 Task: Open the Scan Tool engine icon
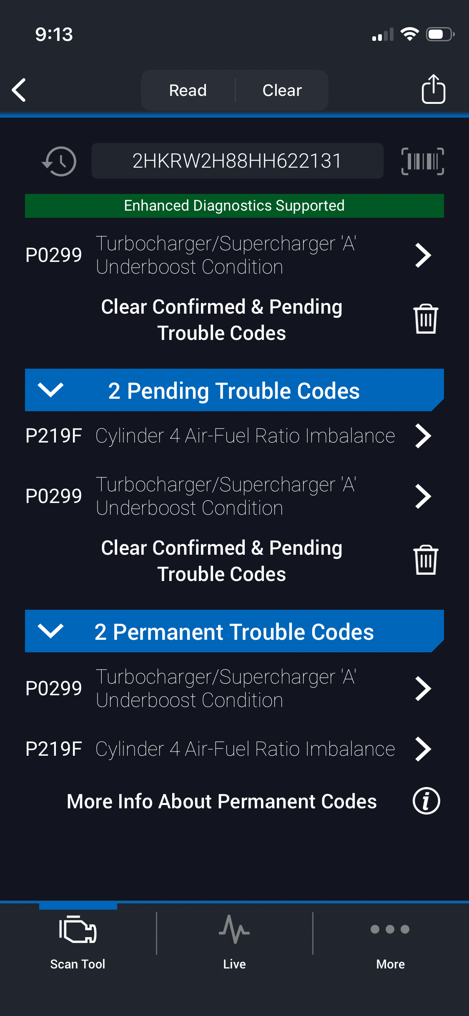tap(78, 929)
